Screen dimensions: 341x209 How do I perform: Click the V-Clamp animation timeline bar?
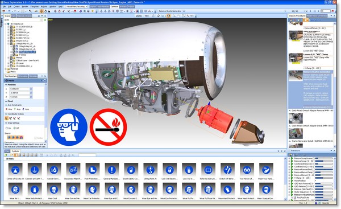tap(324, 178)
